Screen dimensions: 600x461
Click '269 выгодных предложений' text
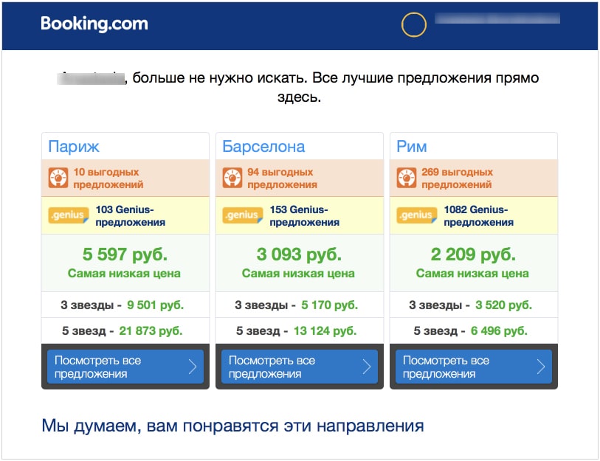458,178
